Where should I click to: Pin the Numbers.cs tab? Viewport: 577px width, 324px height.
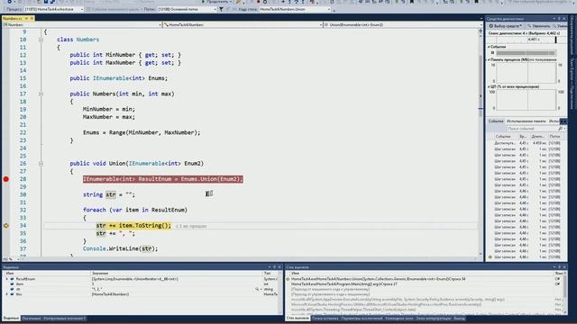point(26,18)
